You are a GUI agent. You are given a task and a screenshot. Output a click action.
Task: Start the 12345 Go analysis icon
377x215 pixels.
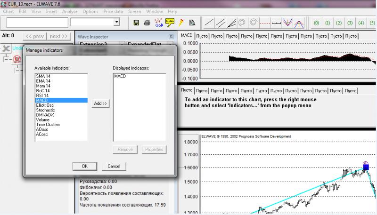click(x=158, y=23)
